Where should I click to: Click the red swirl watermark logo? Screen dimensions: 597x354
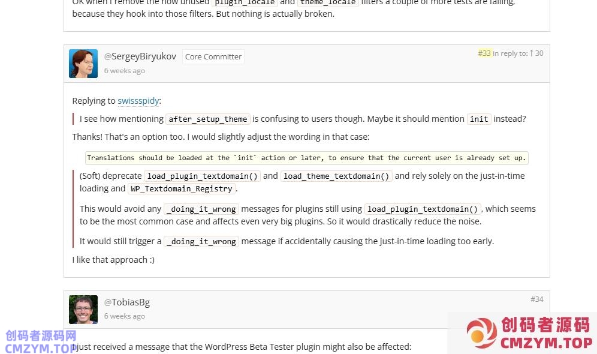coord(482,334)
